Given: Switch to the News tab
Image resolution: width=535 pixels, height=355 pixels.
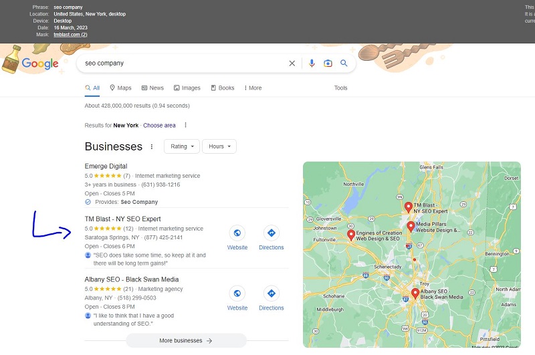Looking at the screenshot, I should tap(152, 88).
